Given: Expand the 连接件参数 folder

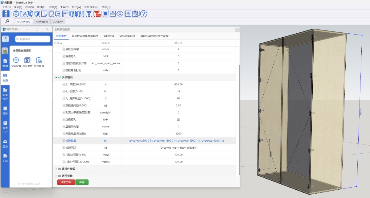Looking at the screenshot, I should [56, 169].
